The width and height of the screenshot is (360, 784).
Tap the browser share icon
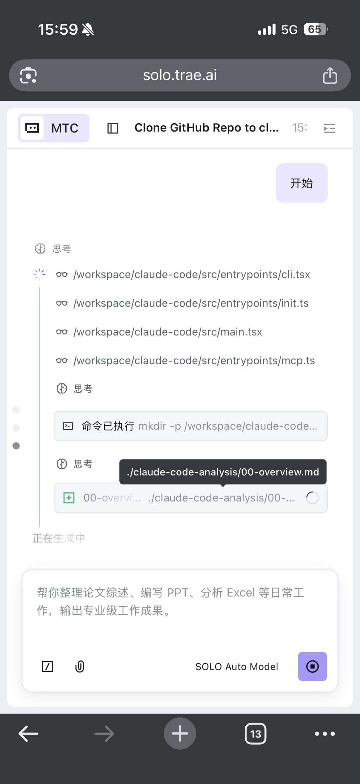click(330, 75)
